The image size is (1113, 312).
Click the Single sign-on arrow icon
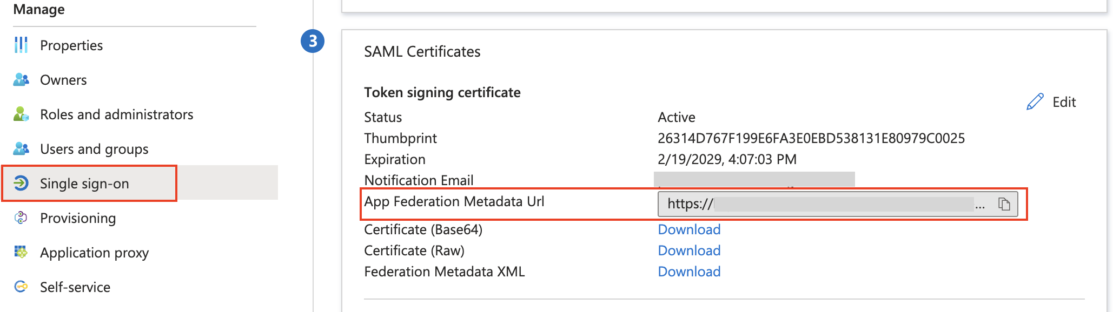click(x=21, y=184)
